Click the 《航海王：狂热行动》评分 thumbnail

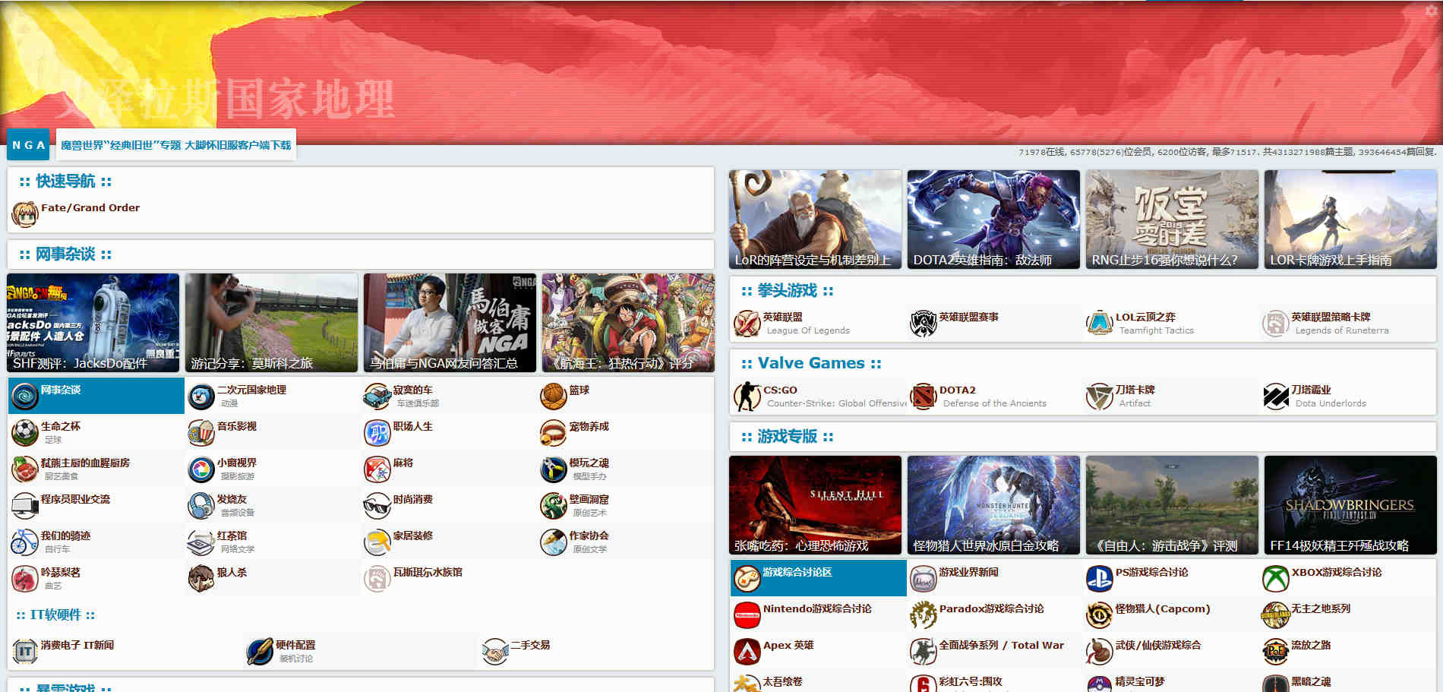click(628, 323)
